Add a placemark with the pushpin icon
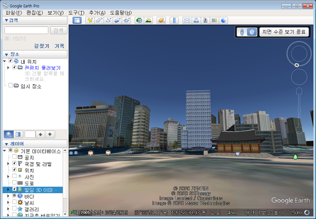 coord(90,21)
